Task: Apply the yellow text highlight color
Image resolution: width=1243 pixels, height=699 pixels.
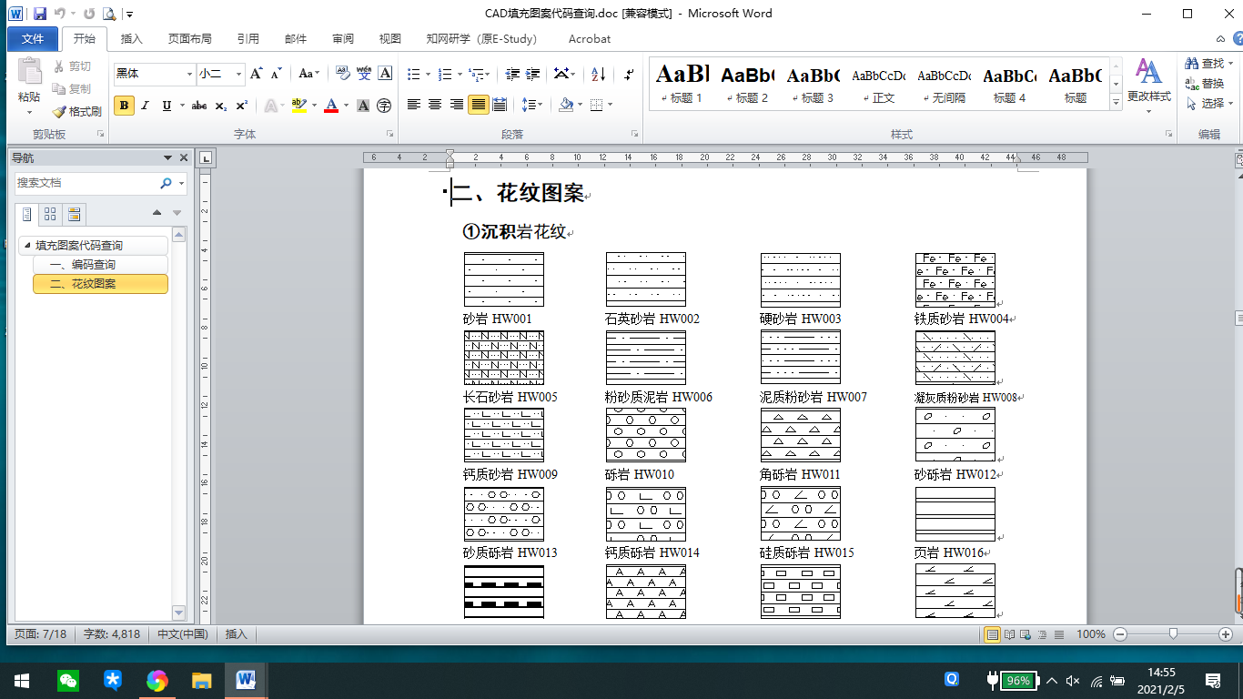Action: (x=298, y=106)
